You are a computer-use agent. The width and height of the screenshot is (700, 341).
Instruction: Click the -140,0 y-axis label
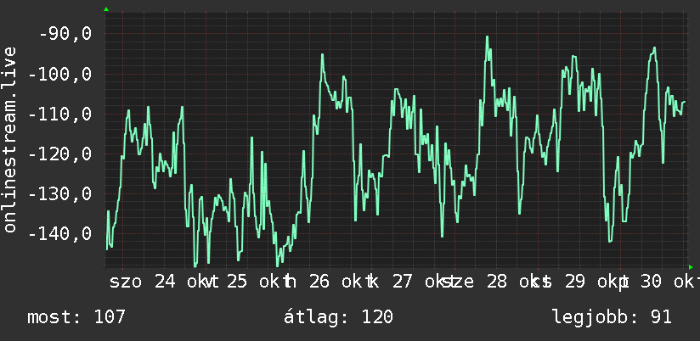[59, 233]
